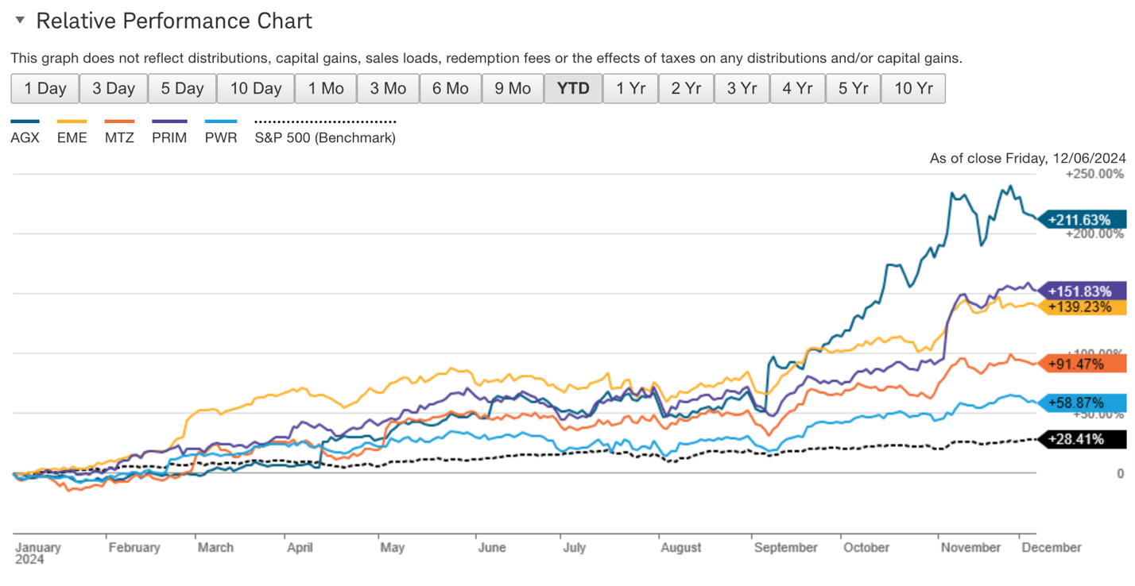The height and width of the screenshot is (586, 1135).
Task: Select the 6 Mo timeframe
Action: coord(451,88)
